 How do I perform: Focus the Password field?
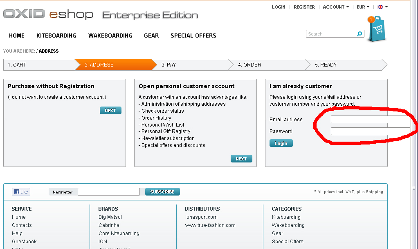click(370, 131)
